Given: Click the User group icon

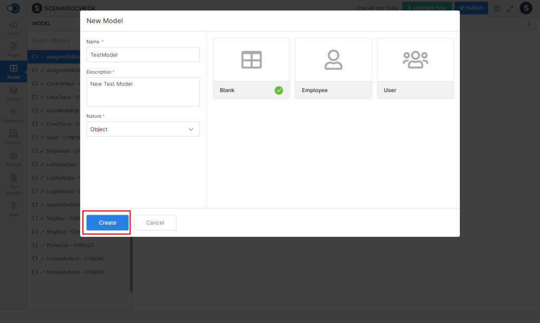Looking at the screenshot, I should (416, 60).
